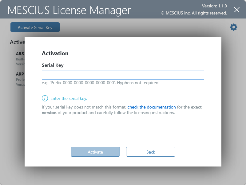
Task: Click the serial key format example hint
Action: (x=83, y=83)
